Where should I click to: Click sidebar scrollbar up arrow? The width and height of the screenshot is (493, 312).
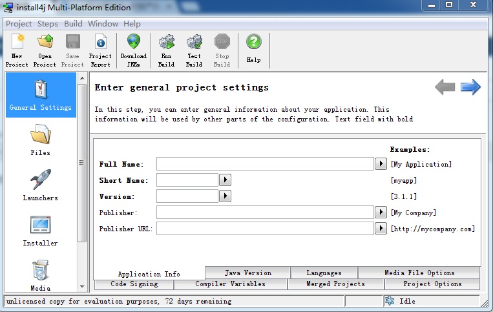[x=82, y=78]
